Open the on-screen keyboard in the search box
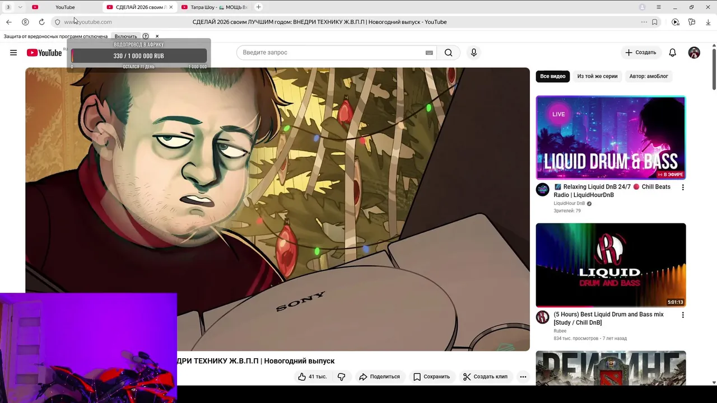This screenshot has width=717, height=403. [429, 53]
